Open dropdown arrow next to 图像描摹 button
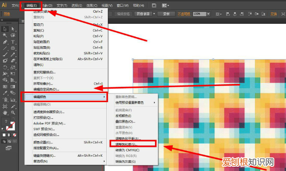 pyautogui.click(x=154, y=14)
